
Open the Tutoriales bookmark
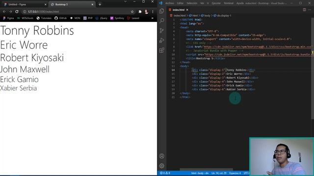click(x=44, y=18)
